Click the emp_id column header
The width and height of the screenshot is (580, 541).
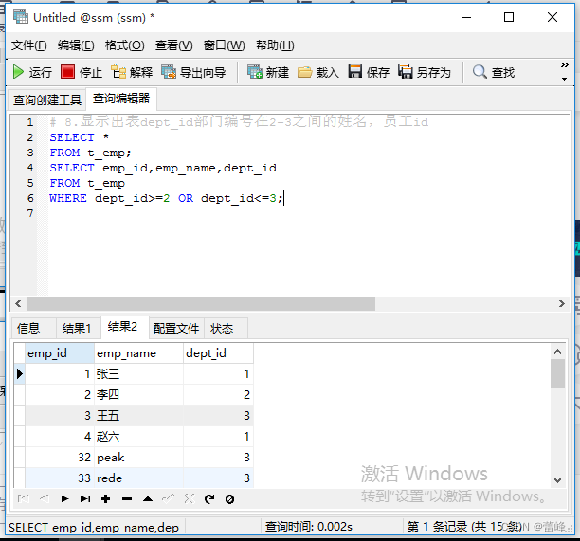[60, 353]
